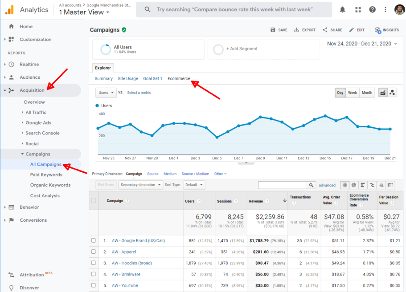
Task: Open the pivot table view
Action: click(x=390, y=185)
